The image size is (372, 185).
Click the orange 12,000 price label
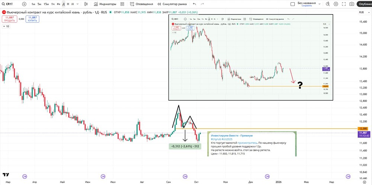[x=363, y=129]
